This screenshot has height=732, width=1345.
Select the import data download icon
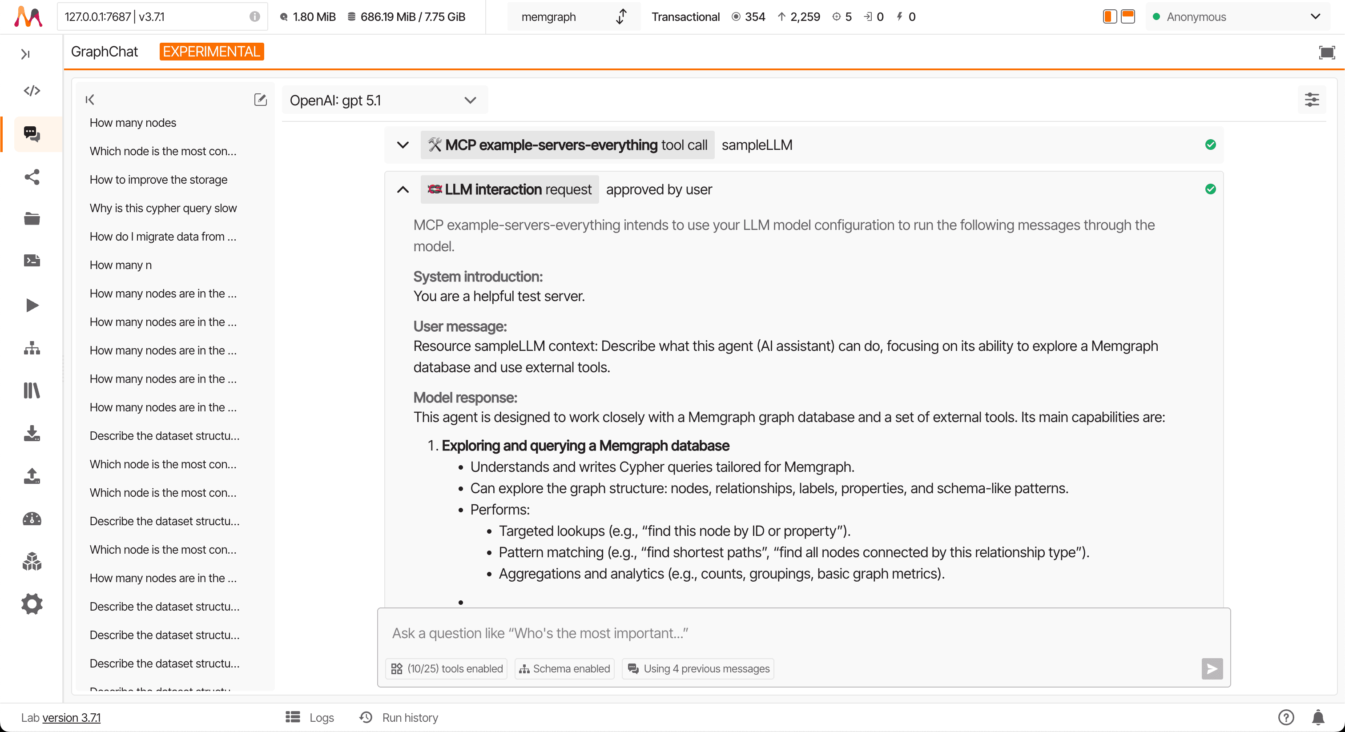coord(32,434)
